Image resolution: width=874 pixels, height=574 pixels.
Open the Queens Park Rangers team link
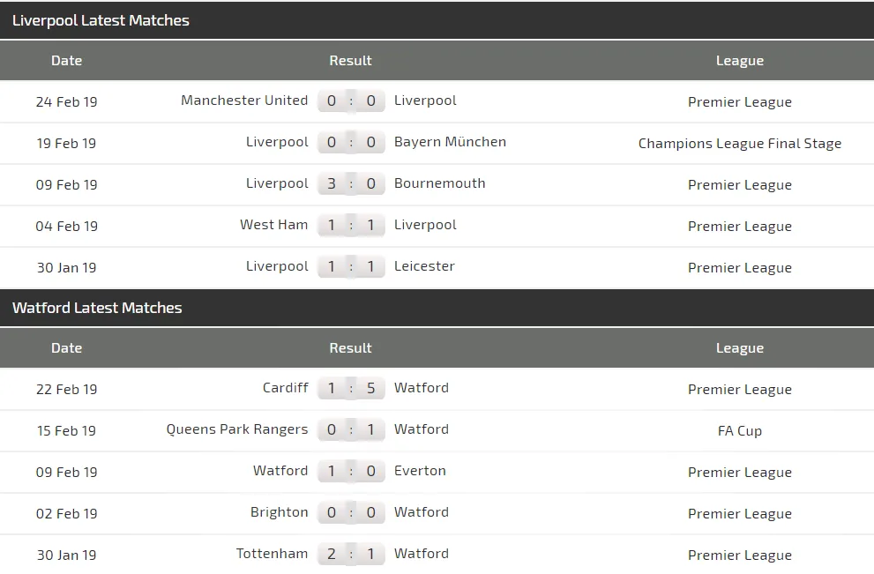click(x=237, y=429)
